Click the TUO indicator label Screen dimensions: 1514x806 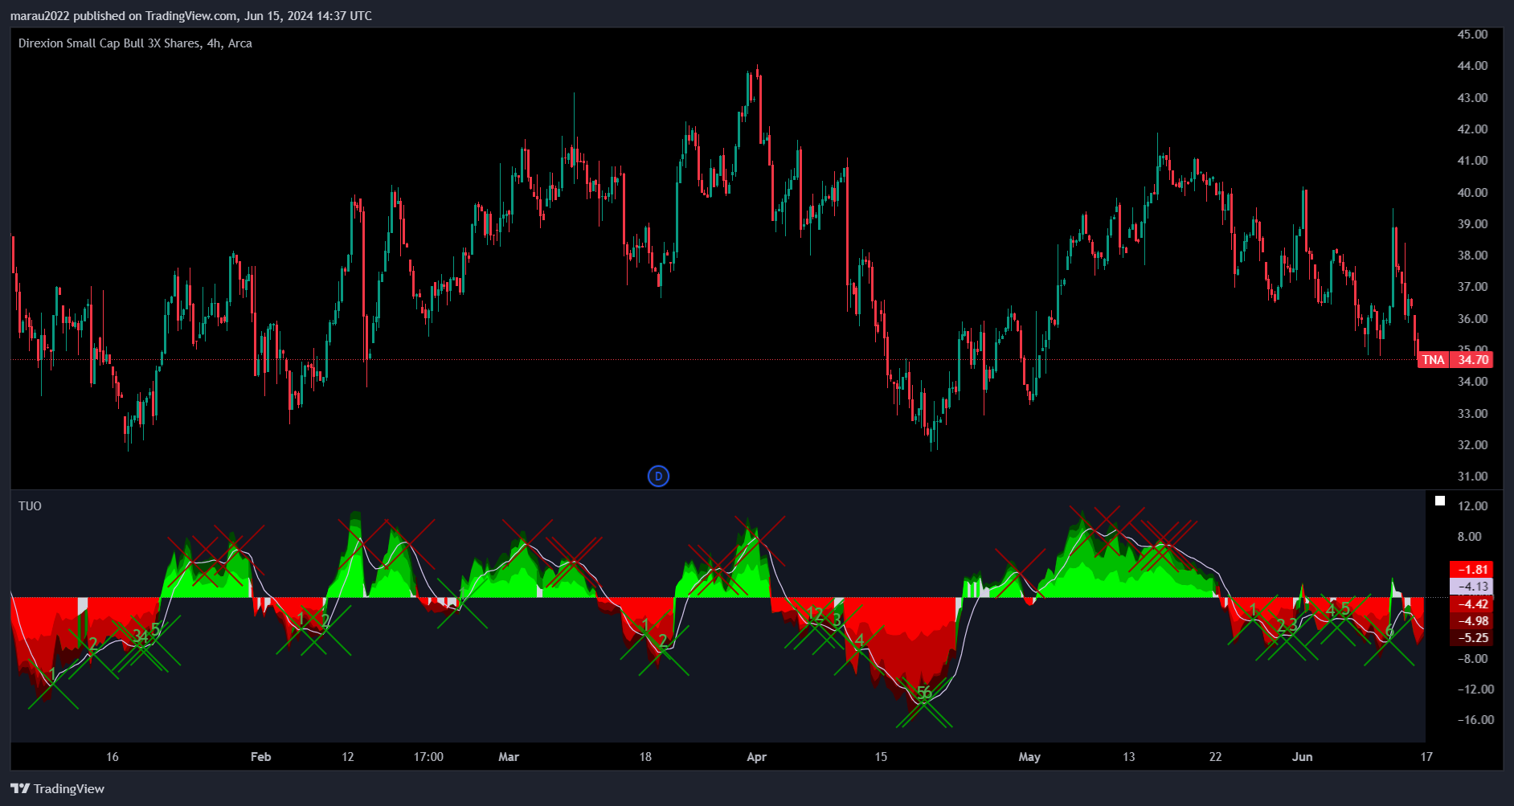coord(30,505)
